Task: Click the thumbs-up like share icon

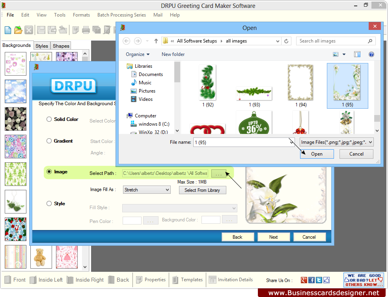Action: coord(326,280)
